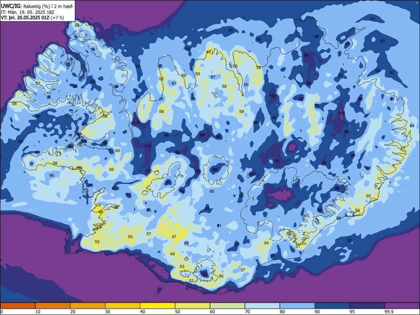Click the 95–99.9 navy legend swatch
The width and height of the screenshot is (420, 315).
pos(367,306)
